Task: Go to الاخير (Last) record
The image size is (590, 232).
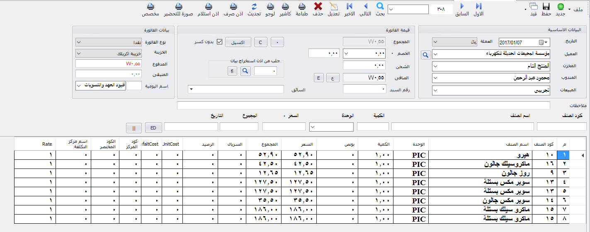Action: (349, 6)
